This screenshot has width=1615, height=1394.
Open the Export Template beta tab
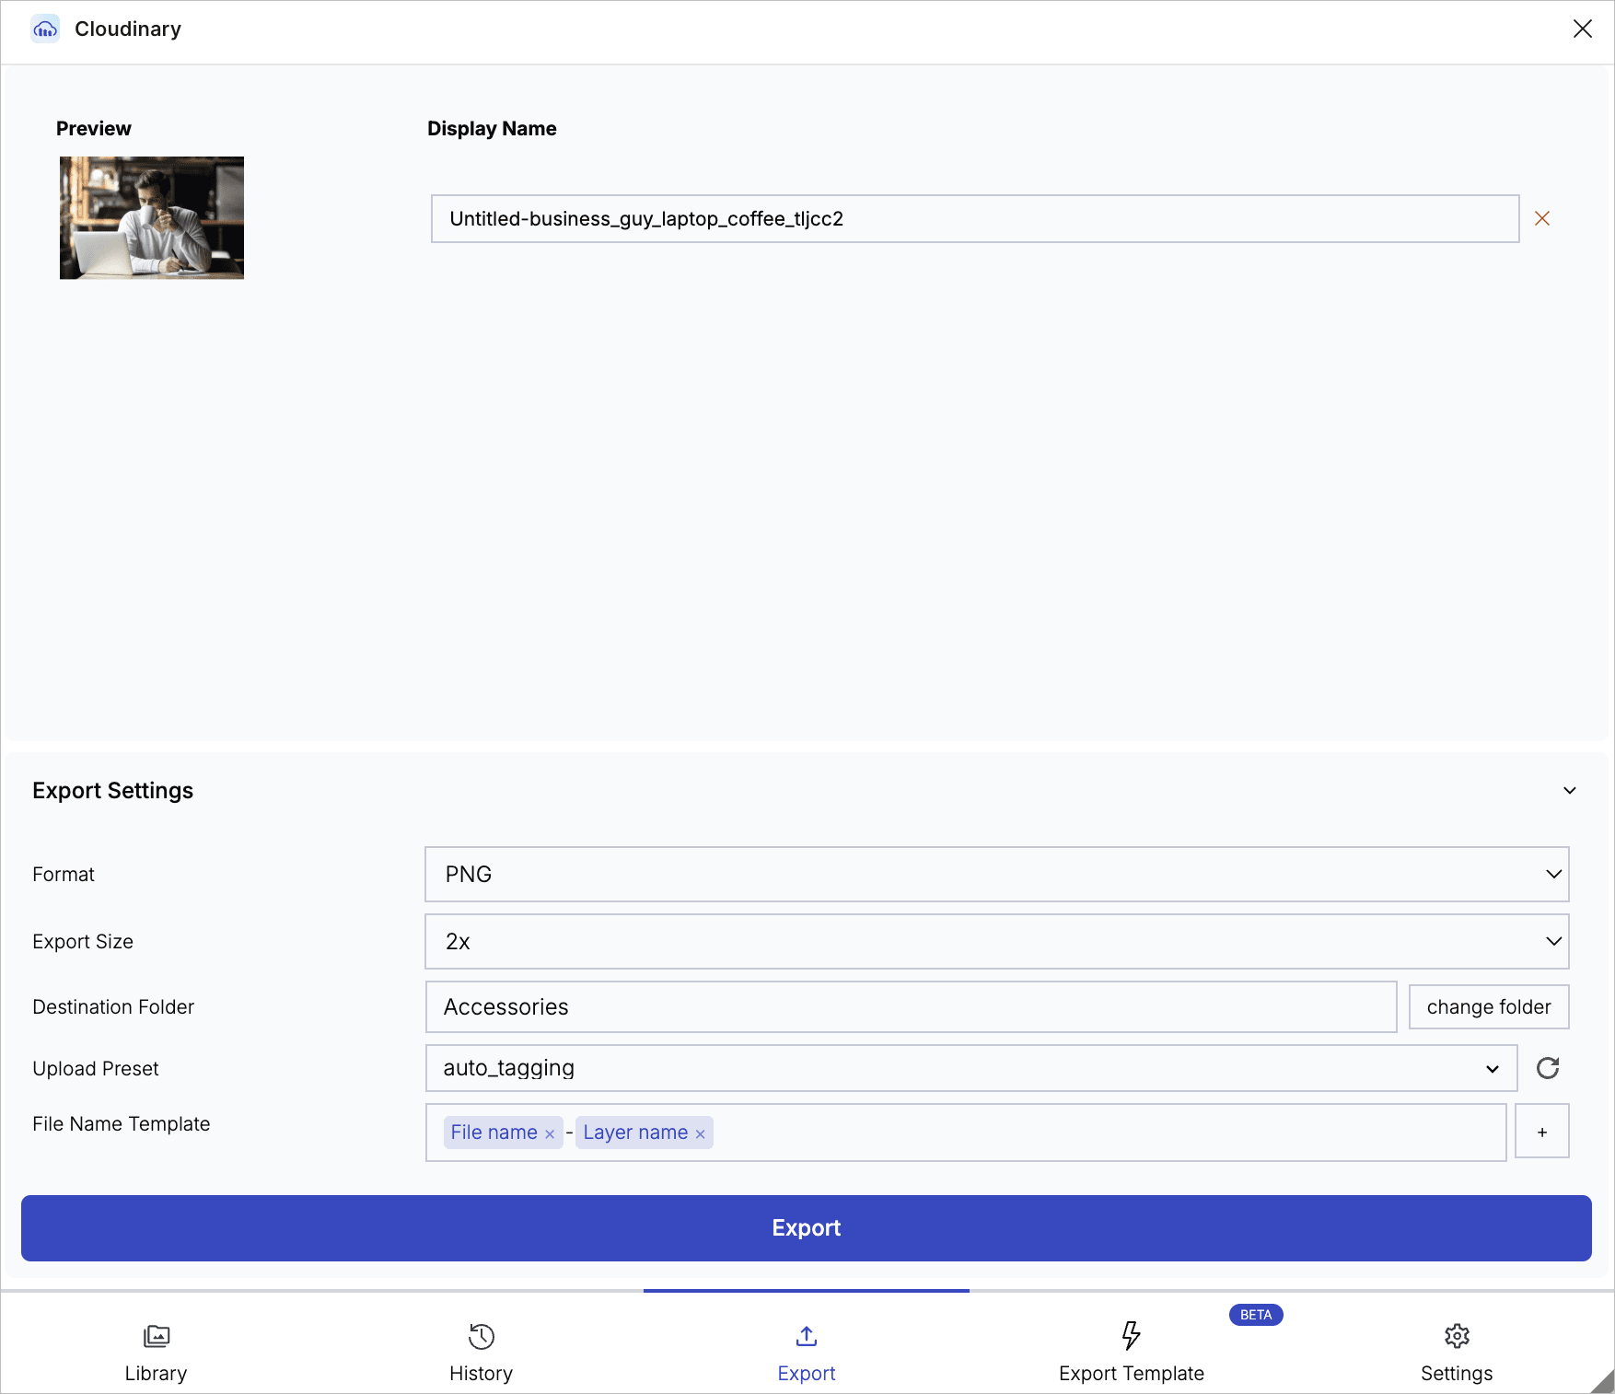(x=1132, y=1353)
